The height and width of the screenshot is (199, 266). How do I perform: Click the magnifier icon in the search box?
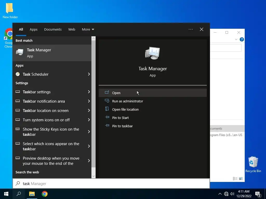18,183
